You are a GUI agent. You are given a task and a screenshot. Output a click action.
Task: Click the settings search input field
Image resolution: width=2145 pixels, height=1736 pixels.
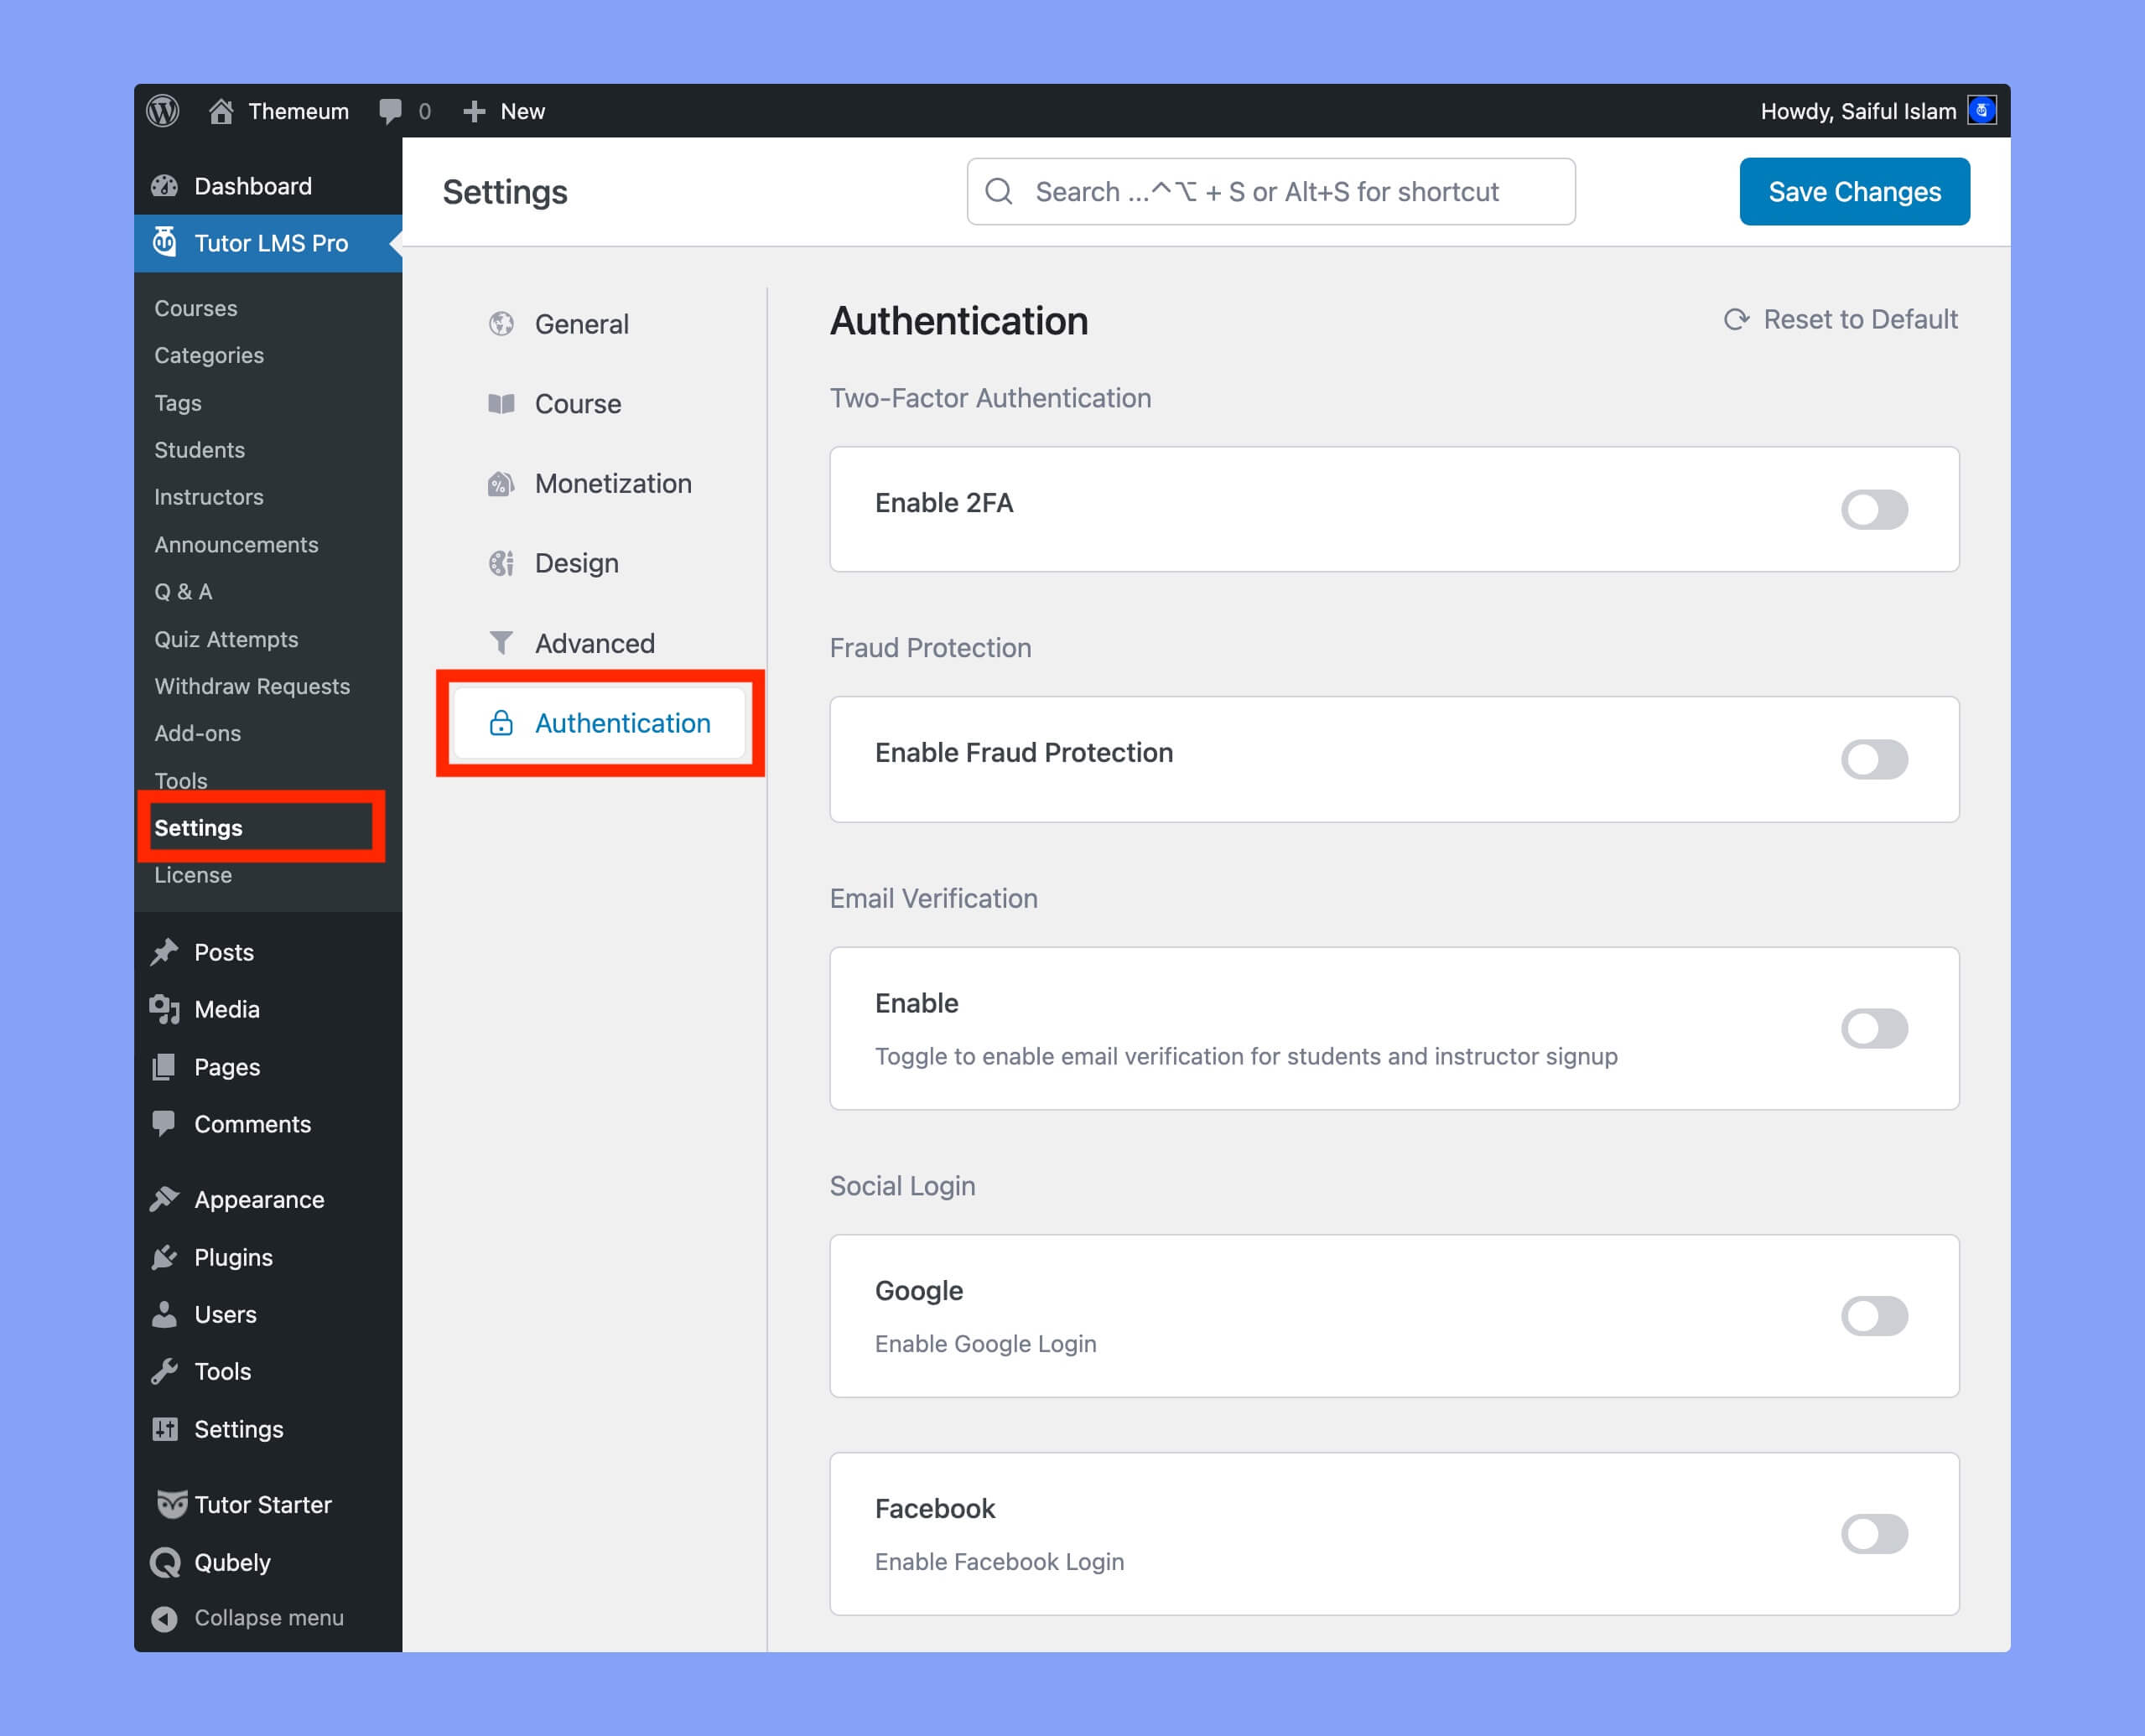click(x=1270, y=191)
